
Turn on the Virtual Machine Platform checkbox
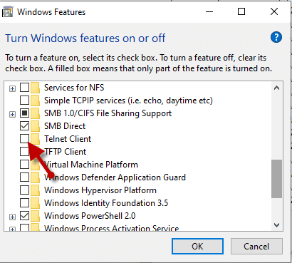point(24,165)
